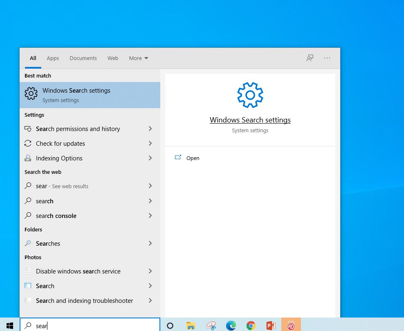Expand the 'sear - See web results' arrow

150,186
